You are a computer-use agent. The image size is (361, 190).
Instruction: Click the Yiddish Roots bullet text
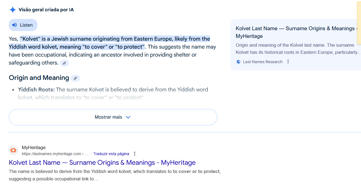pos(113,93)
